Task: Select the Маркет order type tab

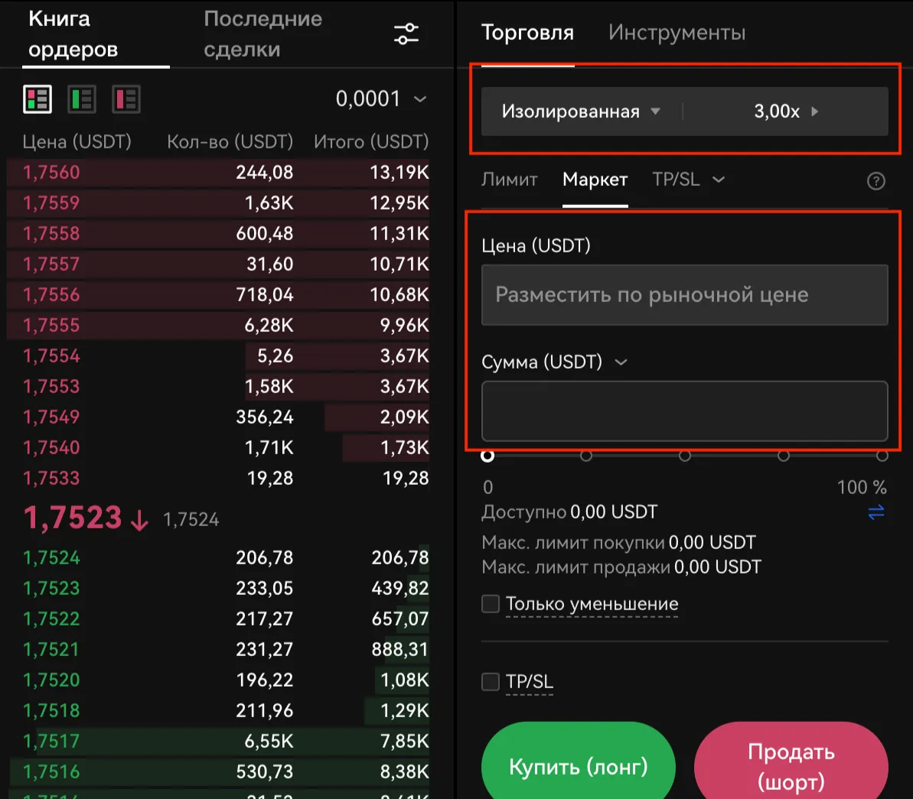Action: (595, 180)
